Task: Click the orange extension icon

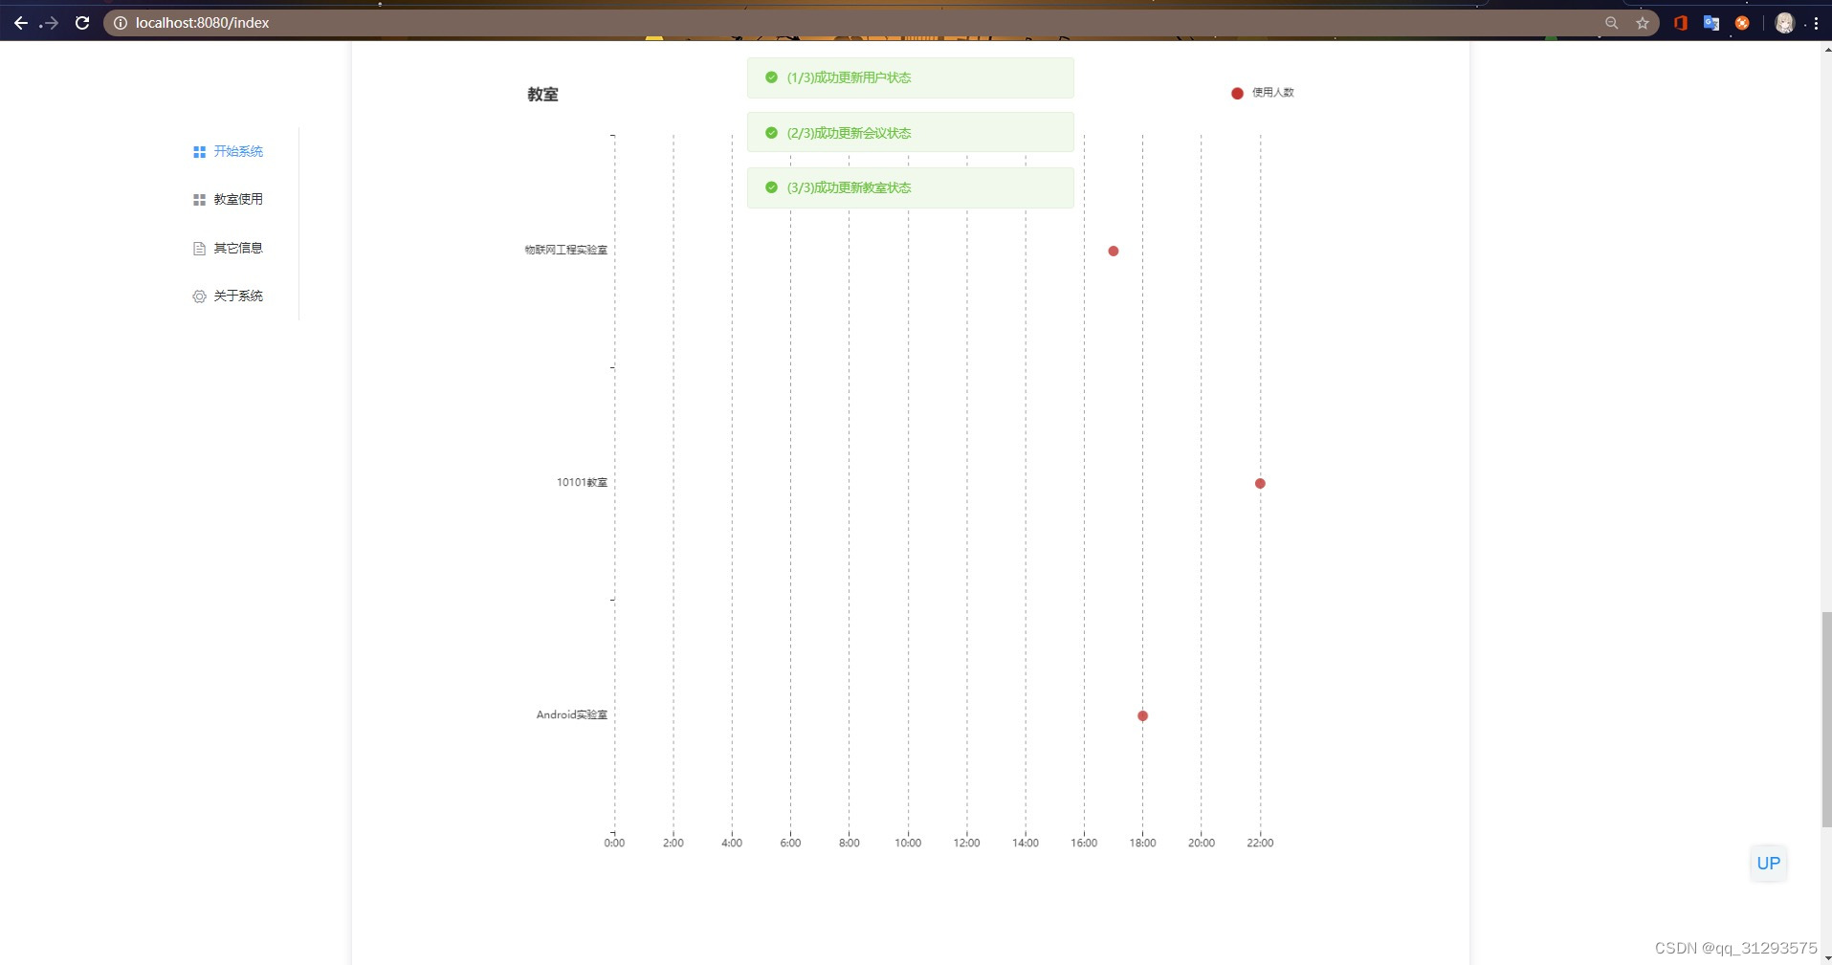Action: point(1742,23)
